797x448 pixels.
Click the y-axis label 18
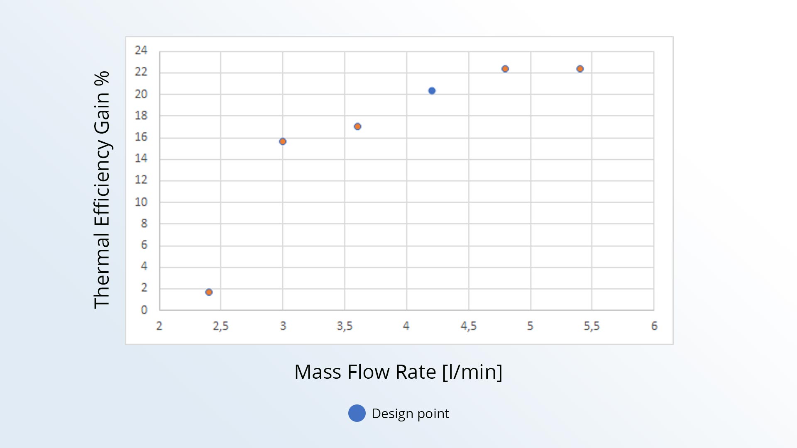pos(141,115)
